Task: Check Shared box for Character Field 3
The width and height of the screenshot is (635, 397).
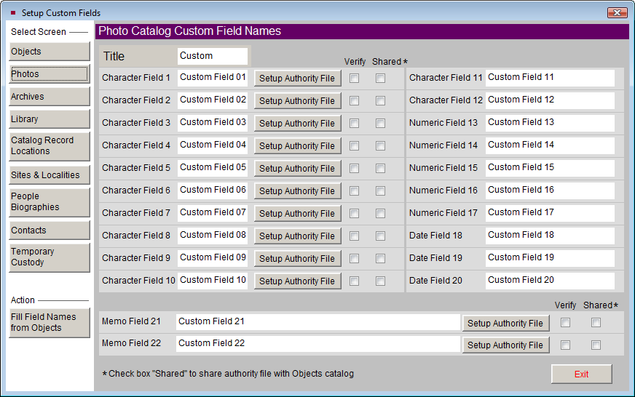Action: pyautogui.click(x=380, y=124)
